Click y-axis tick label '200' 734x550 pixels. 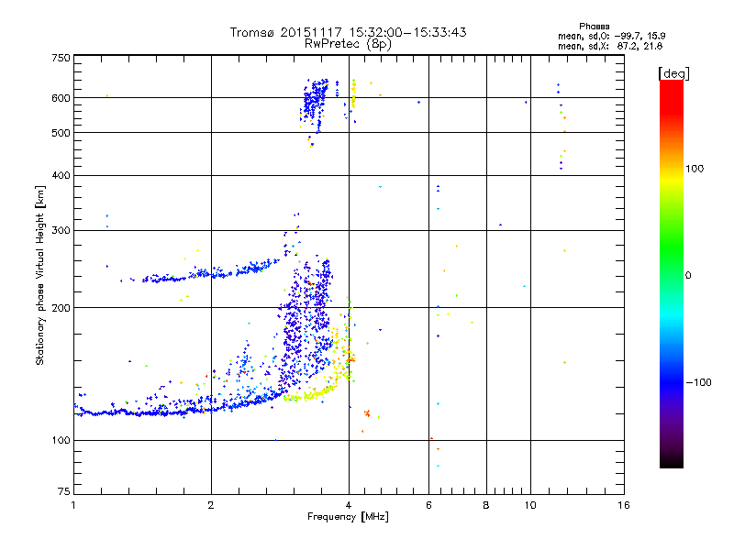point(61,308)
